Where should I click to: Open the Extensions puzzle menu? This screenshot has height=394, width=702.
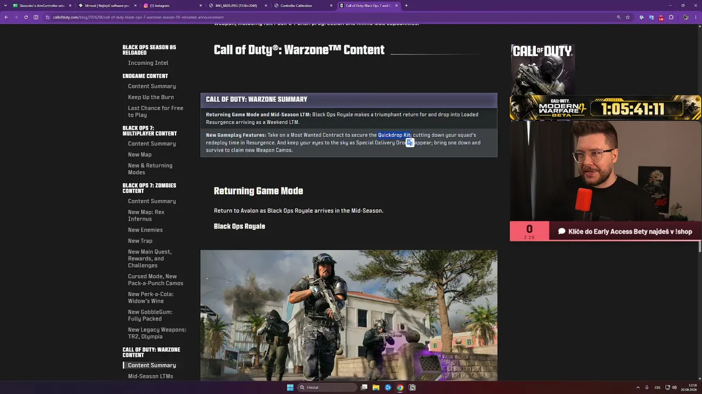tap(671, 17)
